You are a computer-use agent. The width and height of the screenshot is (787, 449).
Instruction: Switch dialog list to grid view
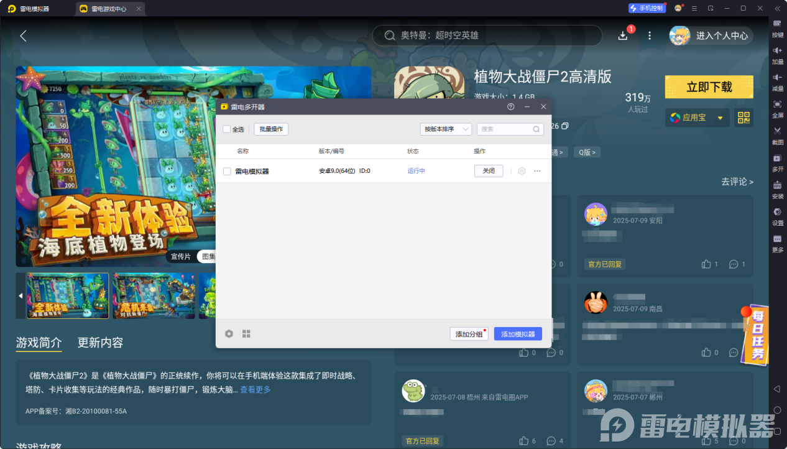point(246,333)
